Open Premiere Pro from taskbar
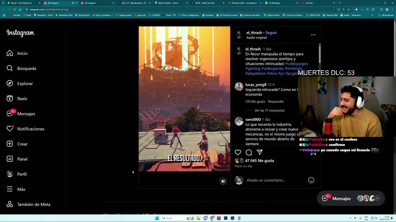This screenshot has width=396, height=222. tap(226, 218)
